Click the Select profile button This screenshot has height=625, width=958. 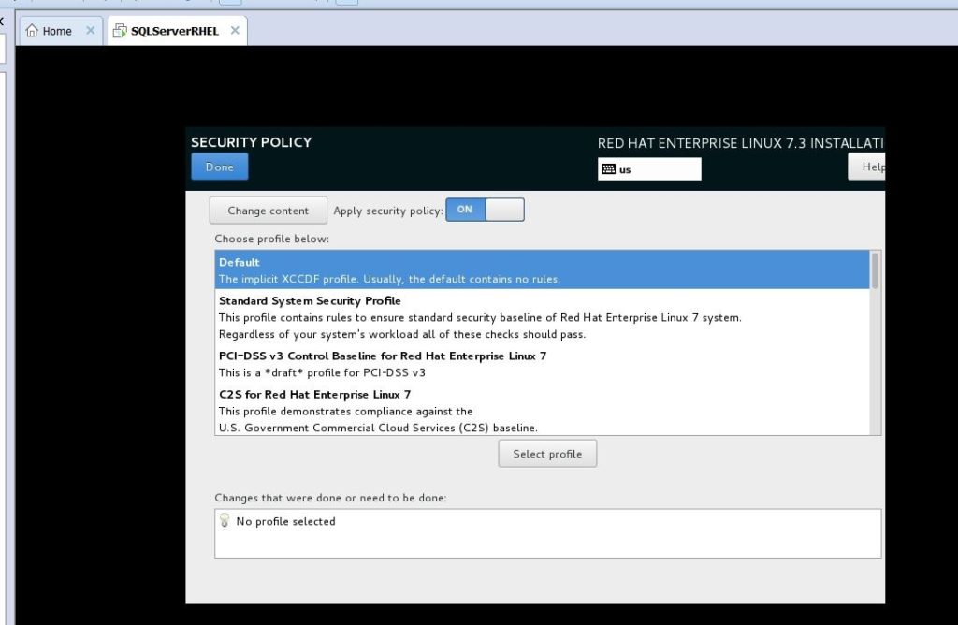(x=547, y=454)
